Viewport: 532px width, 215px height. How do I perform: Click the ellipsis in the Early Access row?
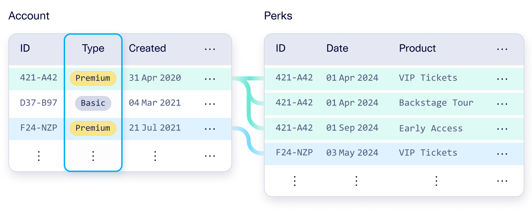pyautogui.click(x=502, y=129)
